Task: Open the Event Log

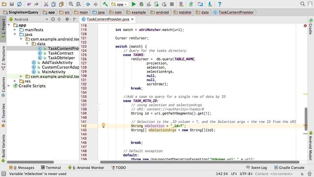Action: pyautogui.click(x=257, y=168)
